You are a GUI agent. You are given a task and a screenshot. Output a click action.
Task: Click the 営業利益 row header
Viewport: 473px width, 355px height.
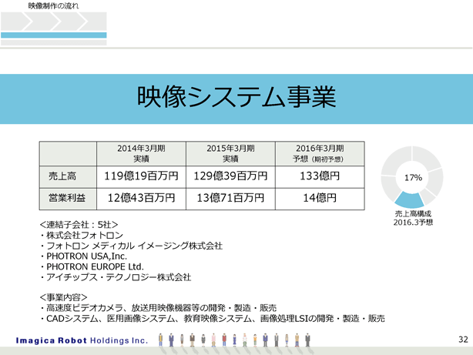pyautogui.click(x=68, y=199)
